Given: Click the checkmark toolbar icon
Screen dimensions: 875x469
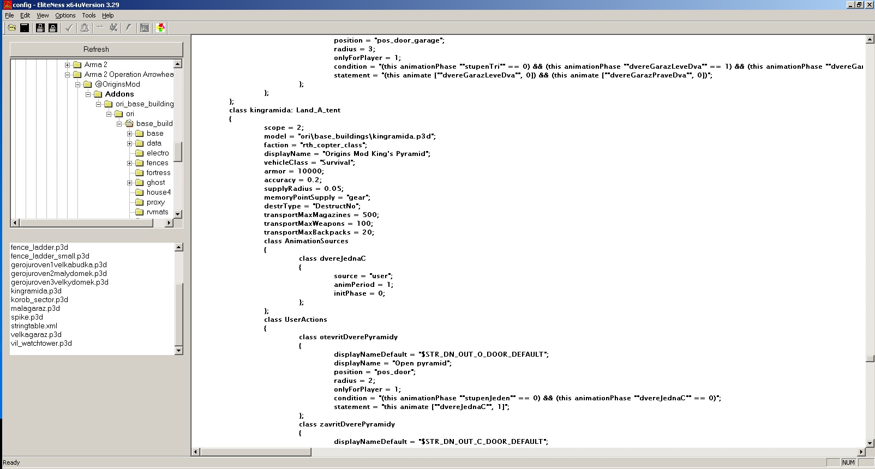Looking at the screenshot, I should click(69, 28).
